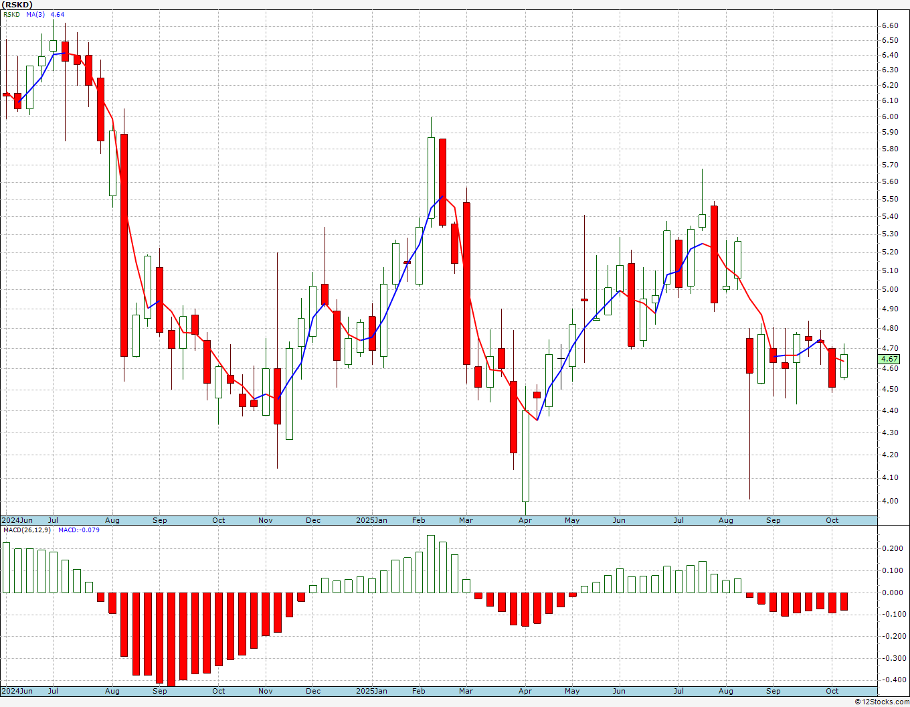Open the 12Stocks.com copyright link
This screenshot has width=910, height=707.
click(881, 702)
